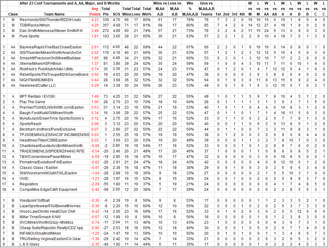Click 'Baugh Ford/Kut4/OI/Miken/Worth' cell
Viewport: 329px width, 248px height.
coord(54,113)
